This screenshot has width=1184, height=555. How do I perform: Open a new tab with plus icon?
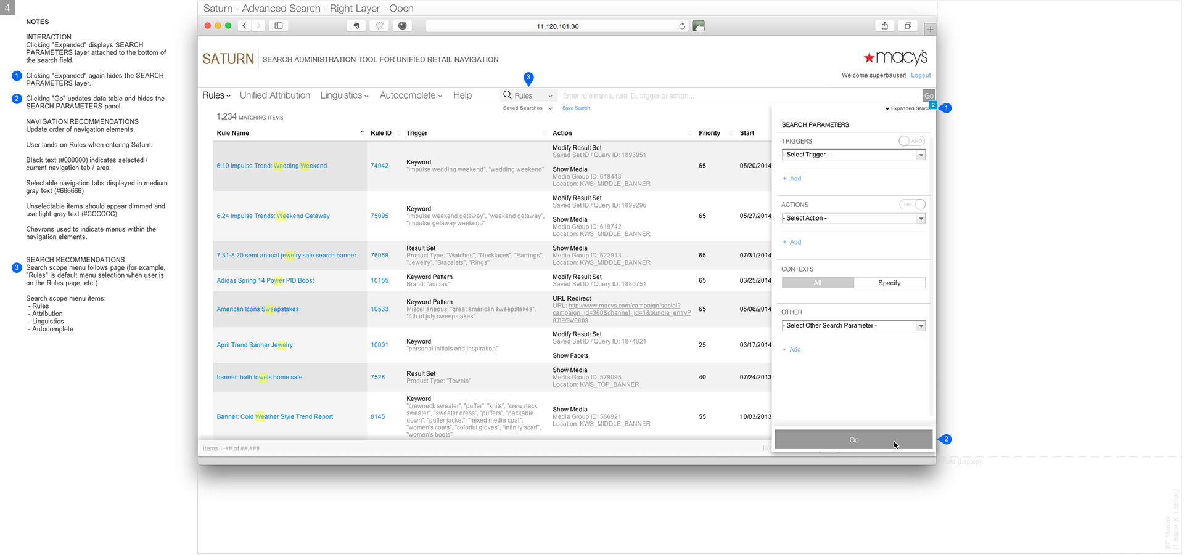[x=930, y=28]
